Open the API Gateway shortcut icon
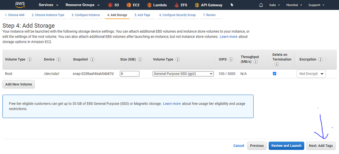The width and height of the screenshot is (339, 154). (x=197, y=5)
